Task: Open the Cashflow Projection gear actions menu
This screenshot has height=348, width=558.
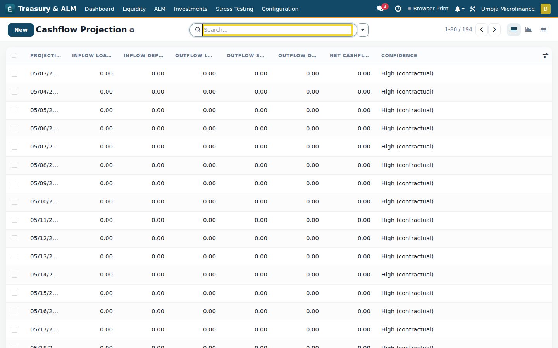Action: pyautogui.click(x=132, y=30)
